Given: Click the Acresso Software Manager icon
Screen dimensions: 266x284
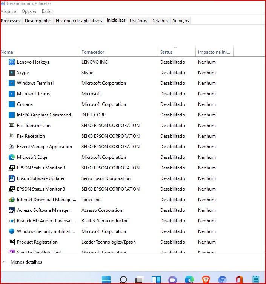Looking at the screenshot, I should click(x=12, y=210).
